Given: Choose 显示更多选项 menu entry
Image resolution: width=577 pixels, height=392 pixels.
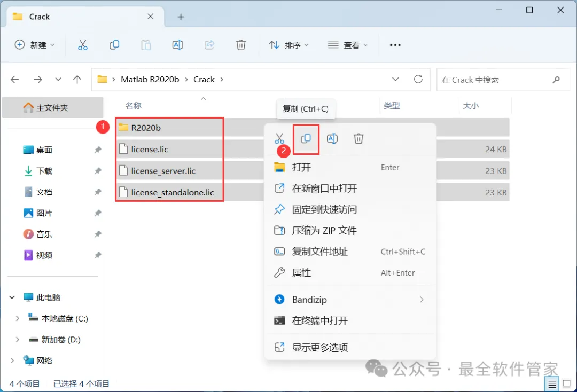Looking at the screenshot, I should [x=350, y=348].
